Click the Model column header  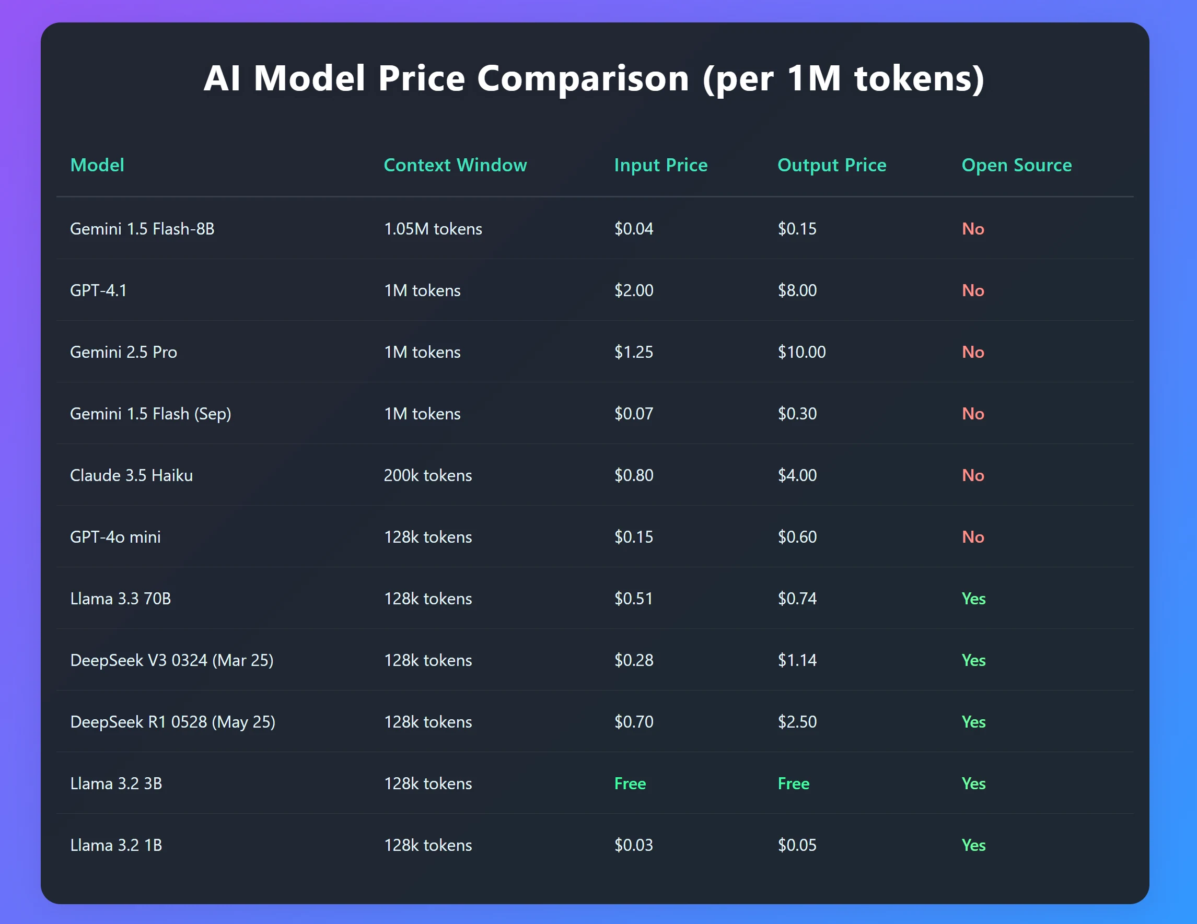click(97, 165)
